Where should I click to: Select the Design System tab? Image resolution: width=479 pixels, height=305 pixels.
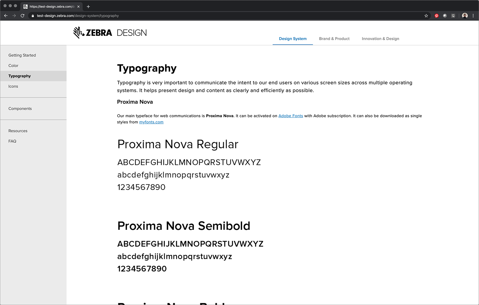(293, 39)
